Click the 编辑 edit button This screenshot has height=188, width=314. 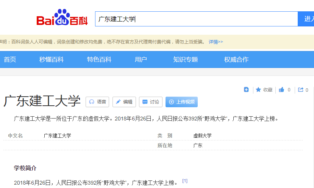(x=124, y=102)
